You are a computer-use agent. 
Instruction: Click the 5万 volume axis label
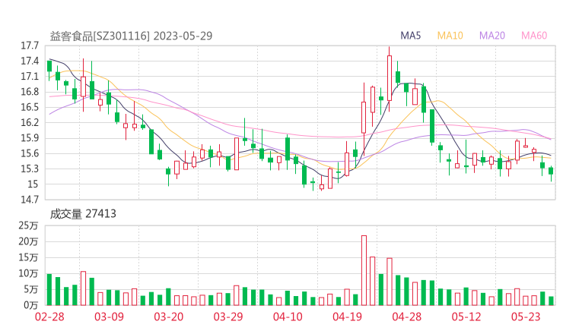[31, 289]
